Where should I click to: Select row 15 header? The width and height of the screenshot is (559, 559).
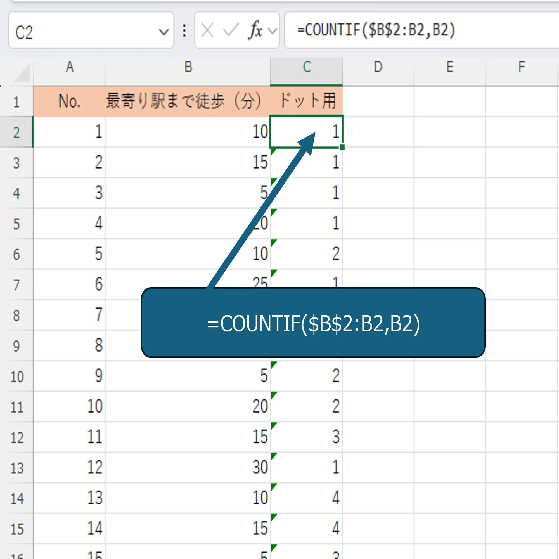[x=17, y=529]
